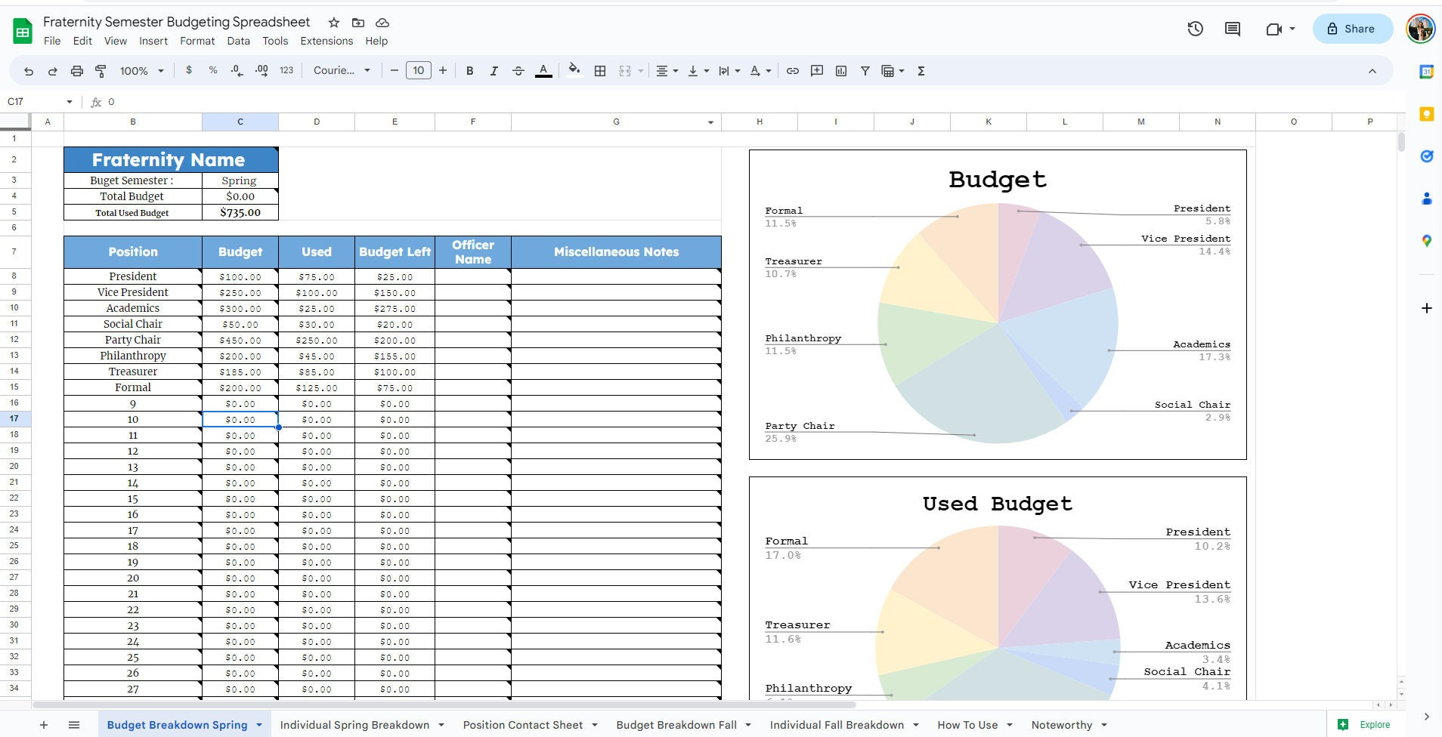Open the Functions menu icon

point(921,71)
